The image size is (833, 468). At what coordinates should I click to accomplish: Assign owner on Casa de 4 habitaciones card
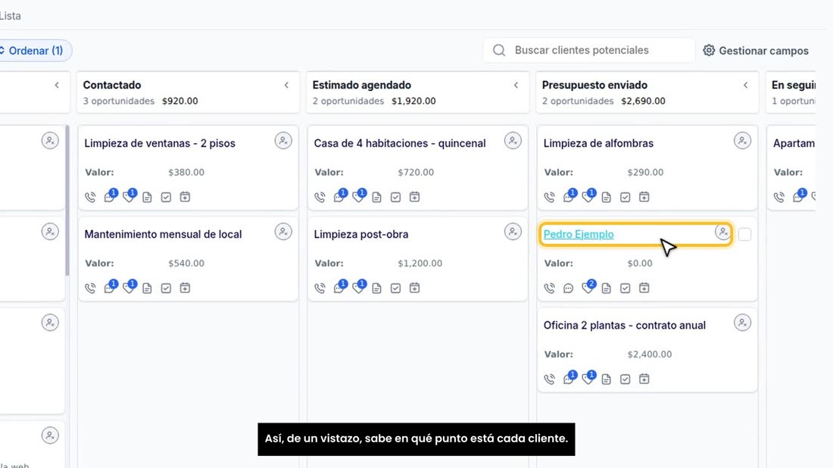tap(513, 141)
